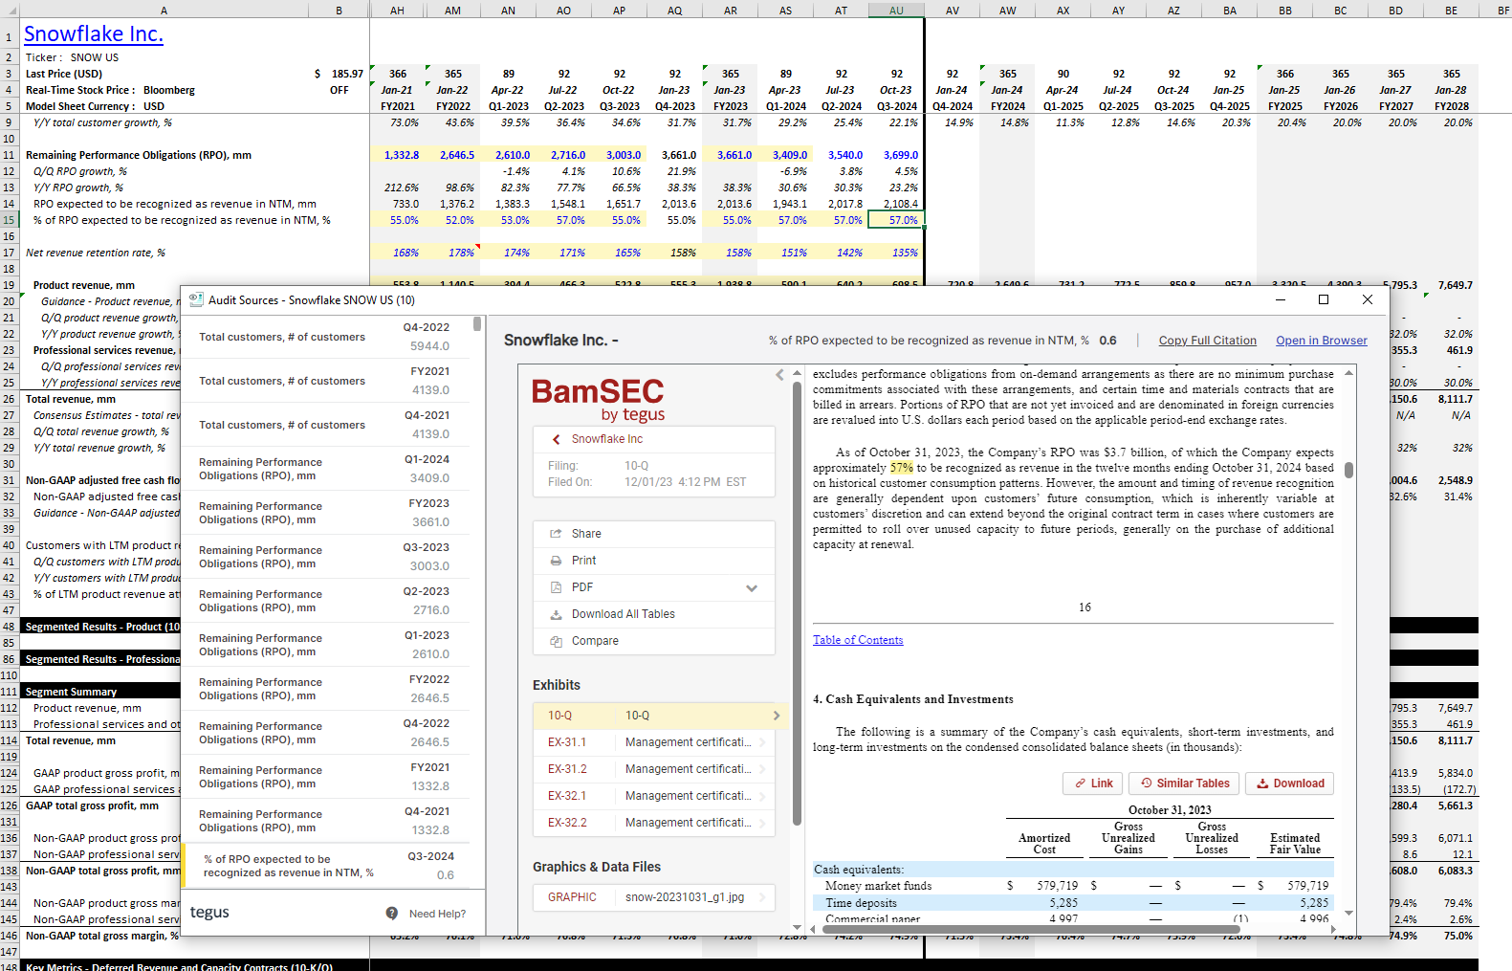The height and width of the screenshot is (971, 1512).
Task: Select cell AU15 showing 57.0%
Action: (x=896, y=220)
